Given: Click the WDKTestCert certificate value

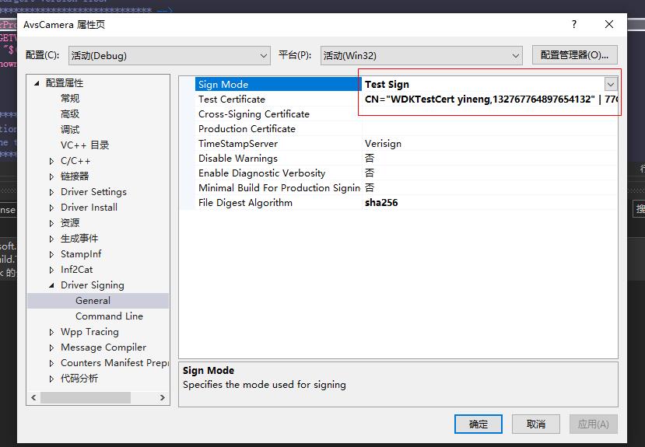Looking at the screenshot, I should pos(490,99).
